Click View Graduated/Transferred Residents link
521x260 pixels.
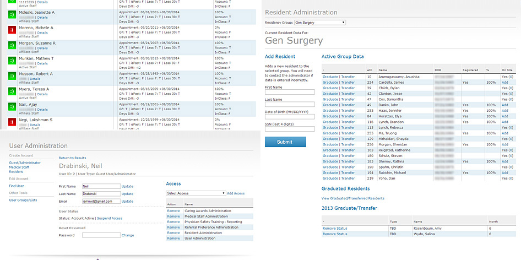[353, 198]
